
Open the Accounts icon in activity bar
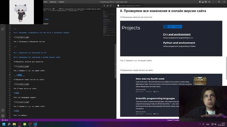click(3, 110)
